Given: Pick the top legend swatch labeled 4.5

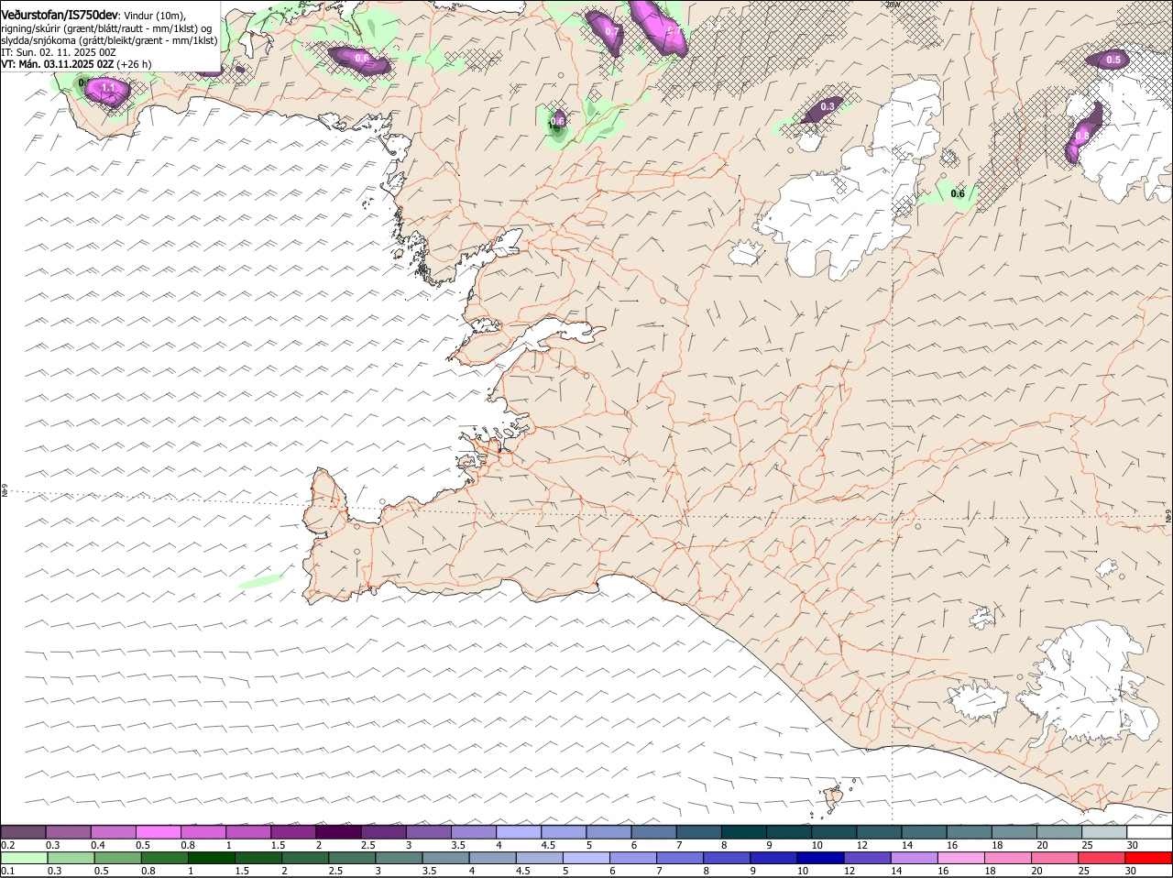Looking at the screenshot, I should pos(564,831).
